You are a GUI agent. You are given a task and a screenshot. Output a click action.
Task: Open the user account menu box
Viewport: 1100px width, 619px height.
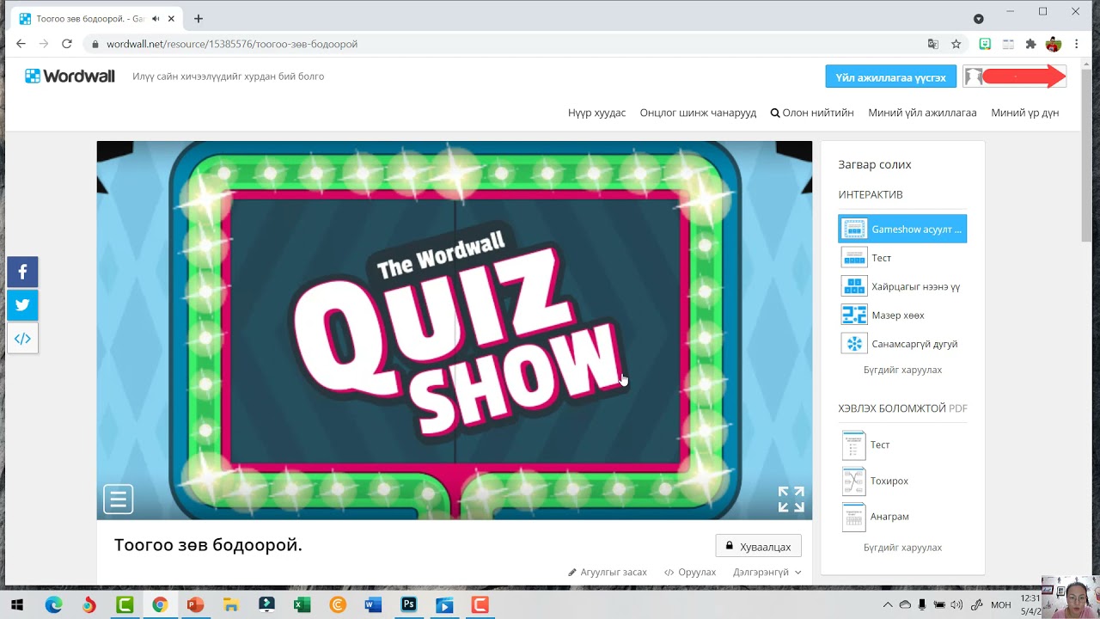click(1015, 77)
